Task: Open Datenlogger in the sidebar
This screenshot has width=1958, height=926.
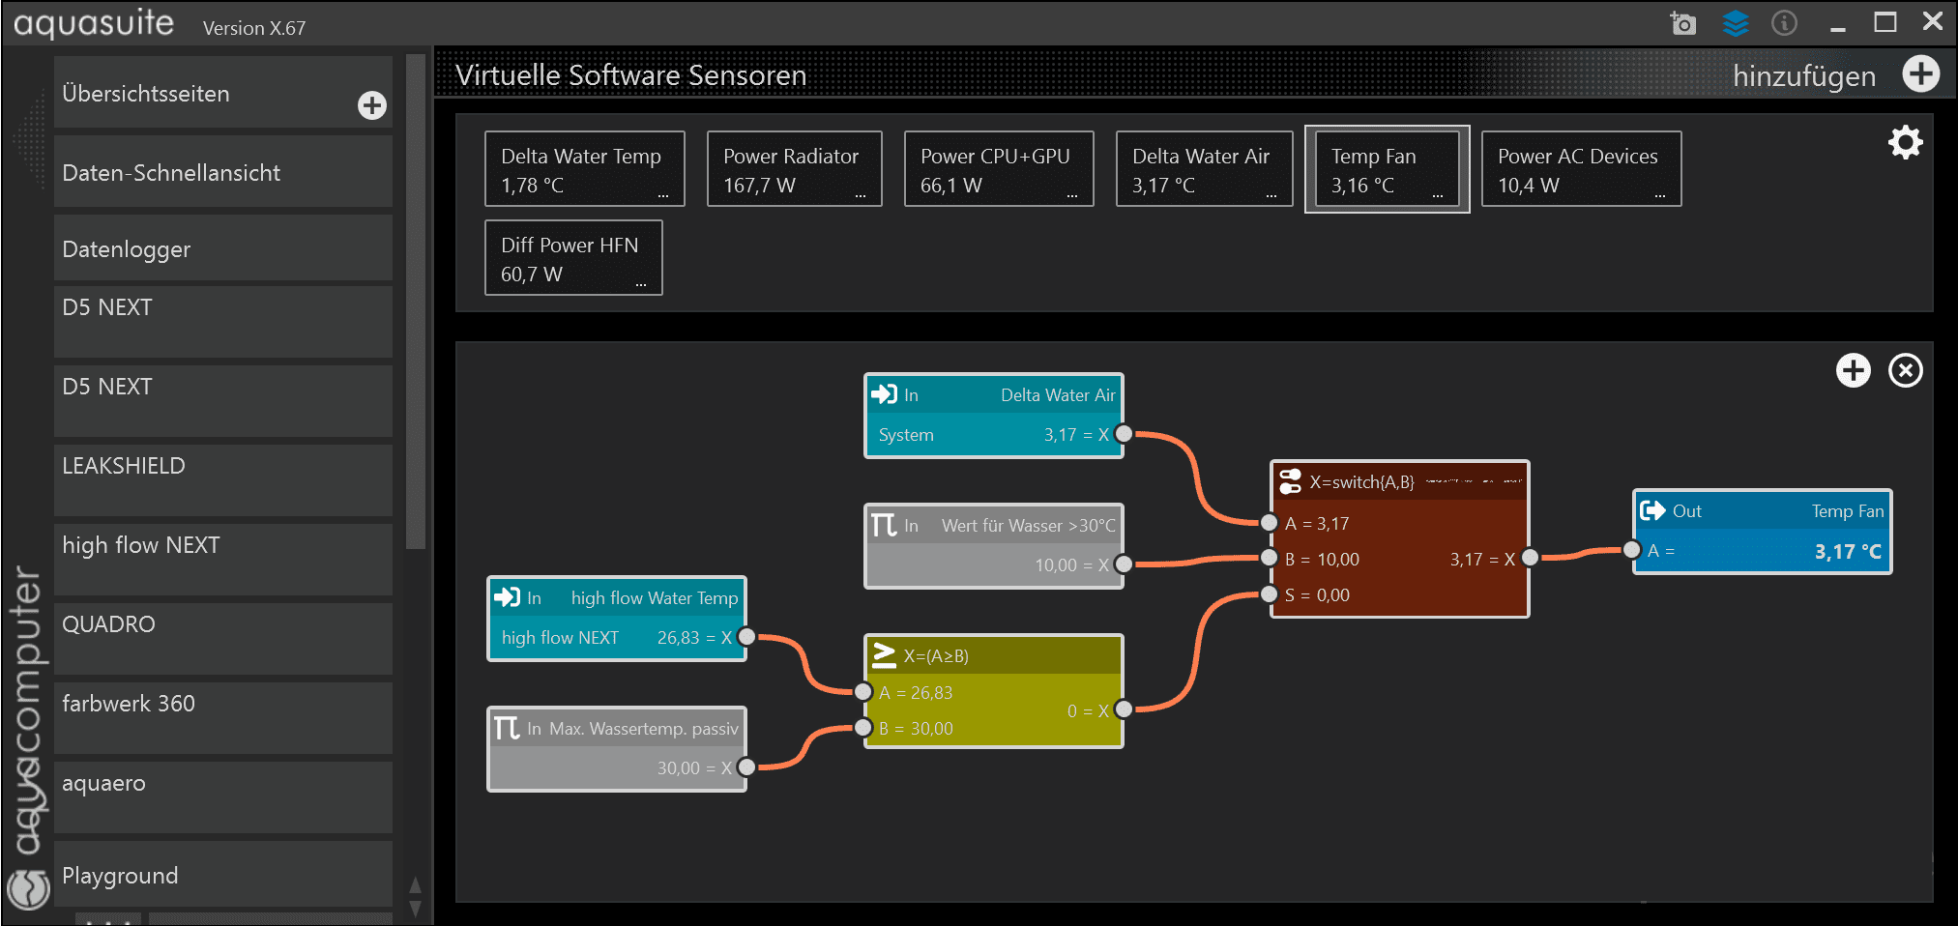Action: click(223, 248)
